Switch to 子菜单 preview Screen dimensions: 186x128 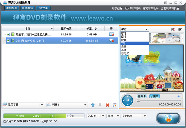(x=154, y=96)
